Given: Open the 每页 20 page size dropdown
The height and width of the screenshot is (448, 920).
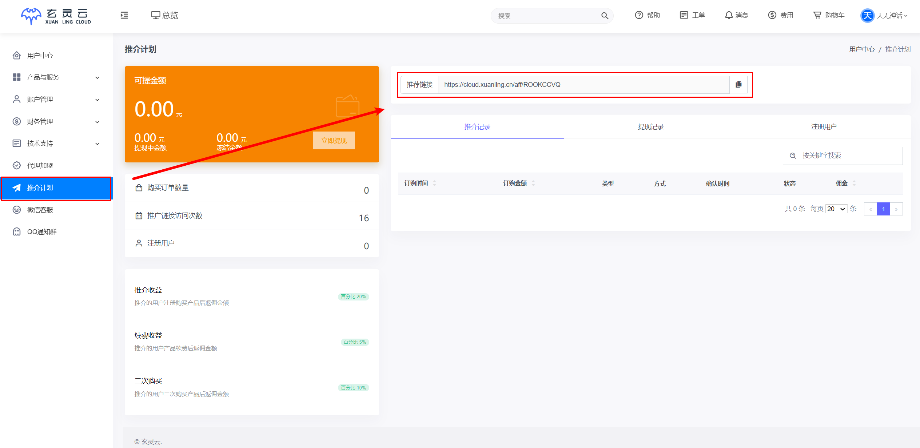Looking at the screenshot, I should pyautogui.click(x=836, y=209).
